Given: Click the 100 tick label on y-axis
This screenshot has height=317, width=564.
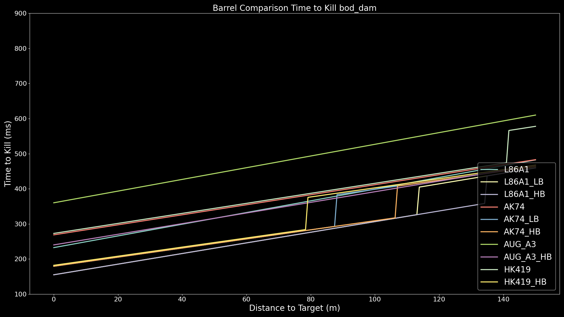Looking at the screenshot, I should click(20, 294).
